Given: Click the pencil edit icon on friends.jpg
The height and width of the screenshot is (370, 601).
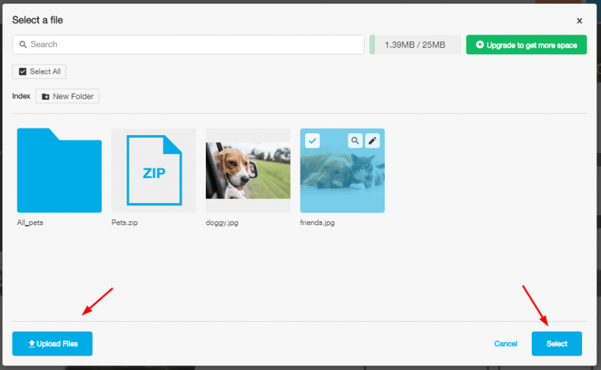Looking at the screenshot, I should tap(372, 140).
